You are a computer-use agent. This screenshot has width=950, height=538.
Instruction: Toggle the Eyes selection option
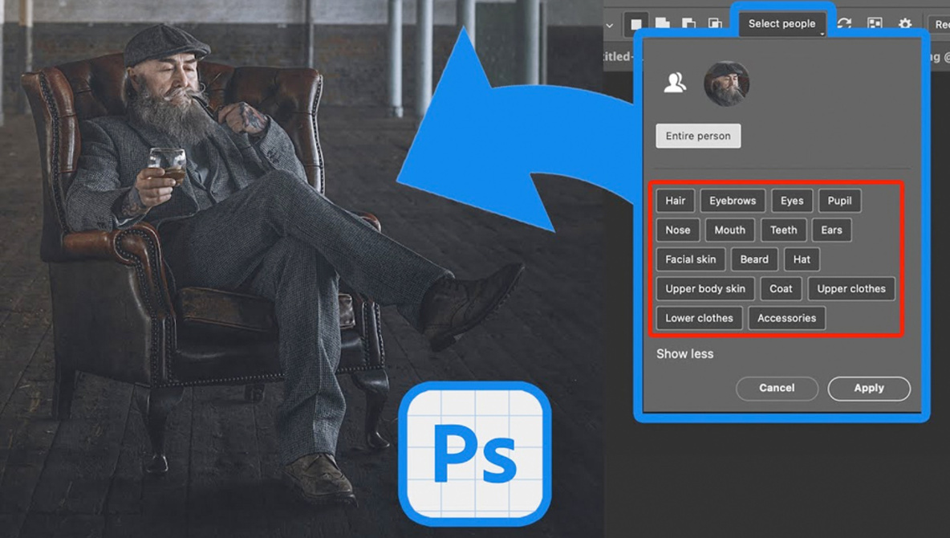[x=792, y=201]
